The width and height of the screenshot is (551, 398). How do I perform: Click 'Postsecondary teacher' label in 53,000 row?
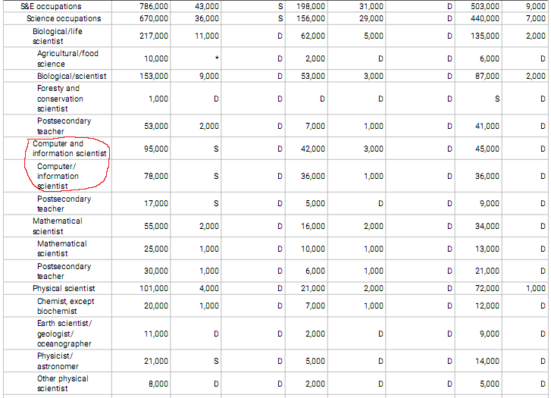(x=64, y=126)
